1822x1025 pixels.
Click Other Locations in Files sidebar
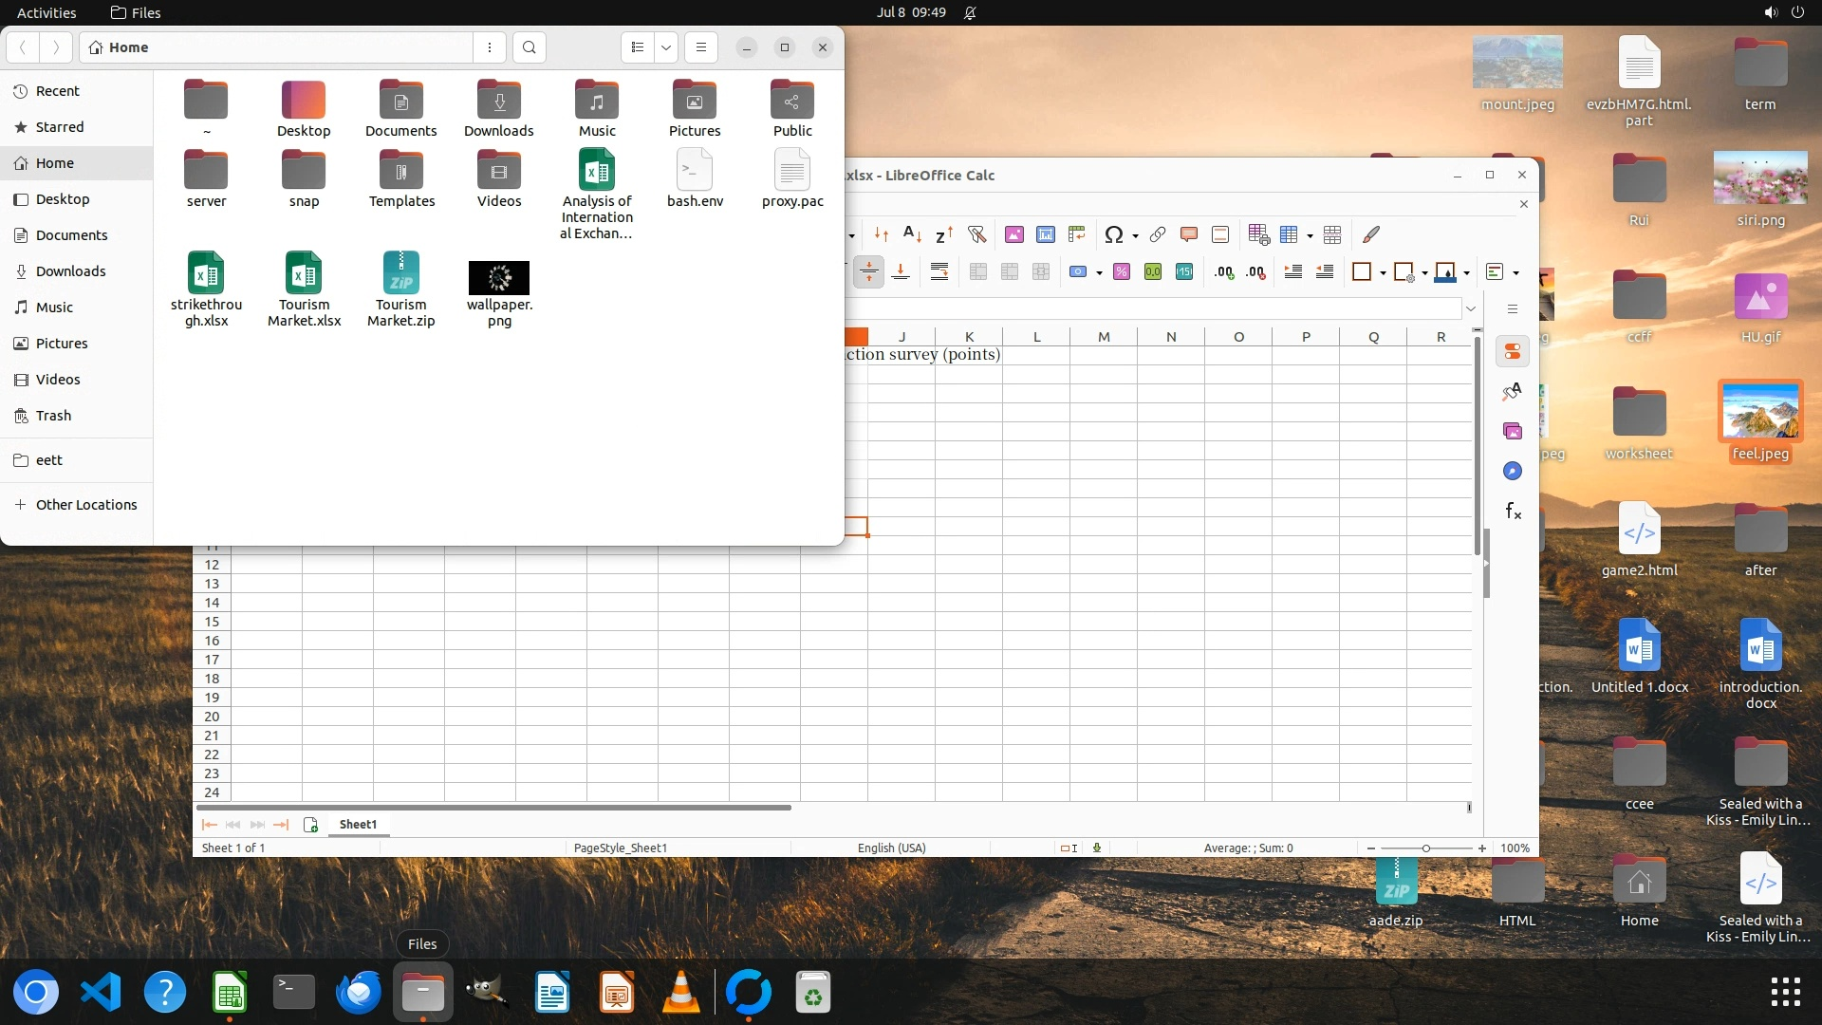[x=86, y=505]
